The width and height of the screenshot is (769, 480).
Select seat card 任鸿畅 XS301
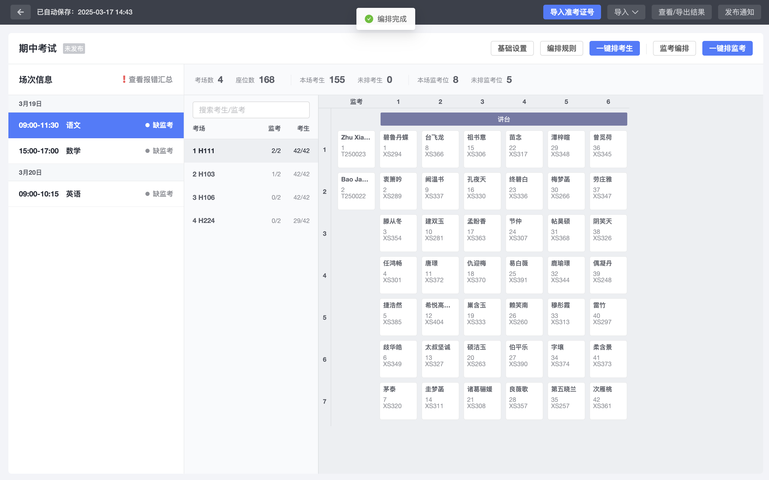pos(398,275)
